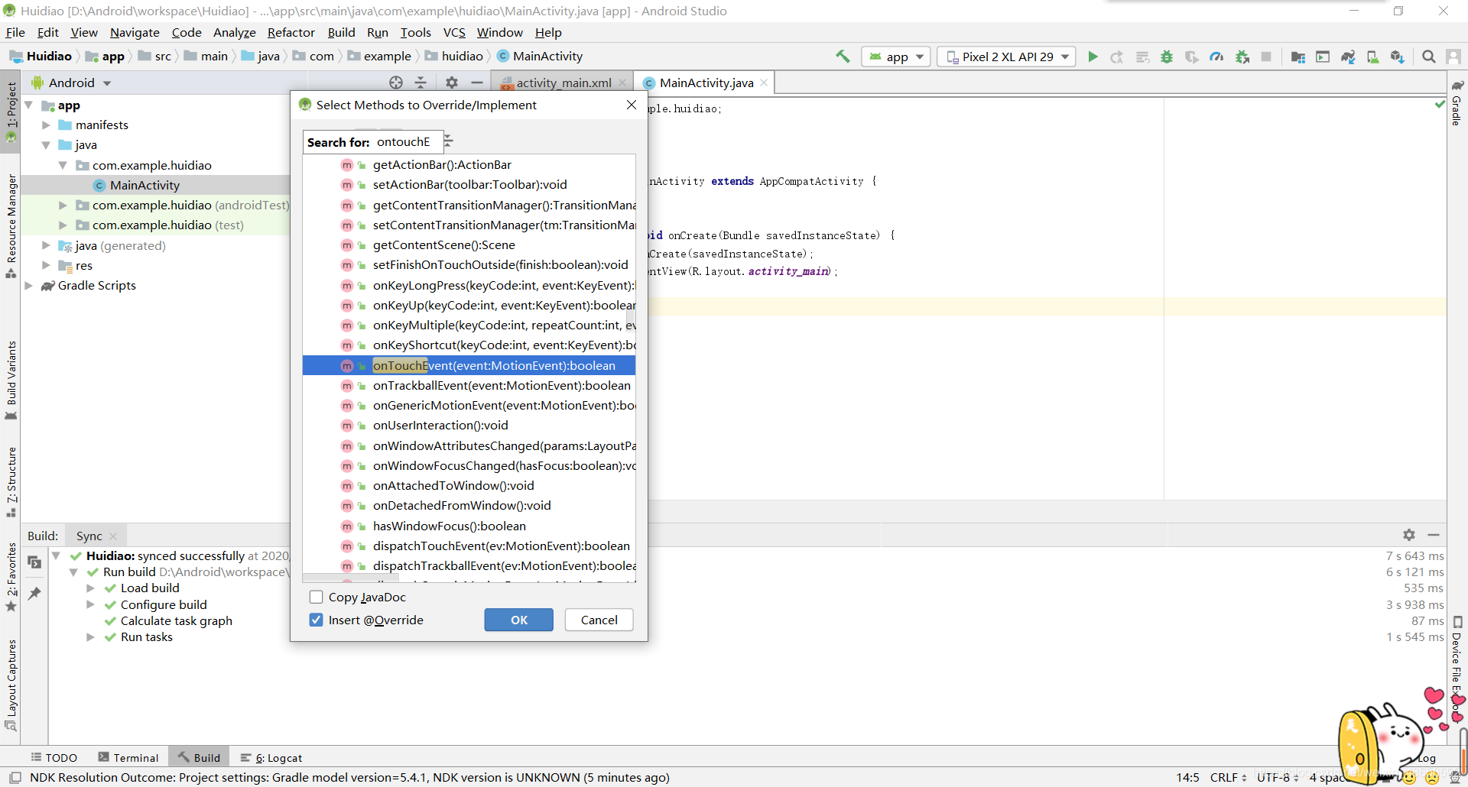
Task: Open Resource Manager side panel tab
Action: click(x=11, y=225)
